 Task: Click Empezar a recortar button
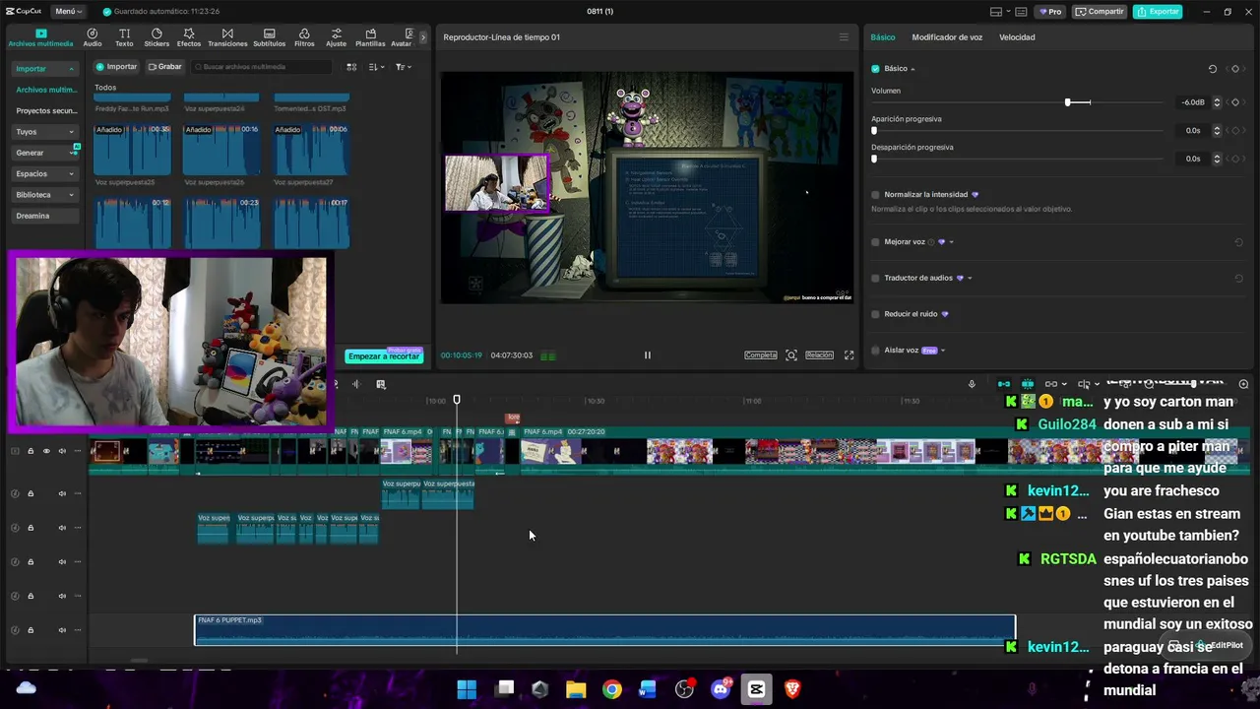[384, 356]
